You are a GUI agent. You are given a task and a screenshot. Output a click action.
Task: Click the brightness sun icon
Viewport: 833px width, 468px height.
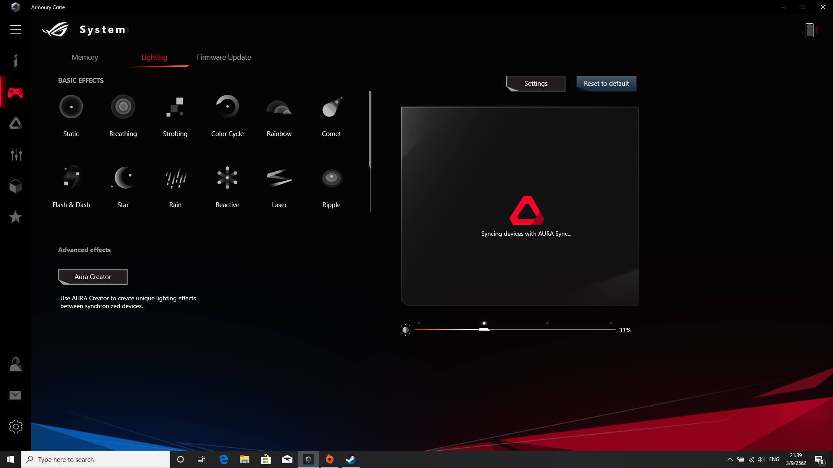point(405,330)
